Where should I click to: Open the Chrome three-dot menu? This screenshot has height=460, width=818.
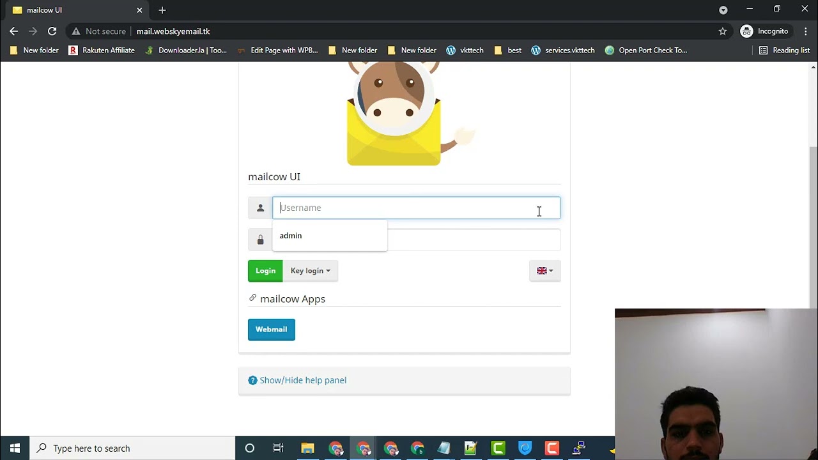tap(805, 31)
